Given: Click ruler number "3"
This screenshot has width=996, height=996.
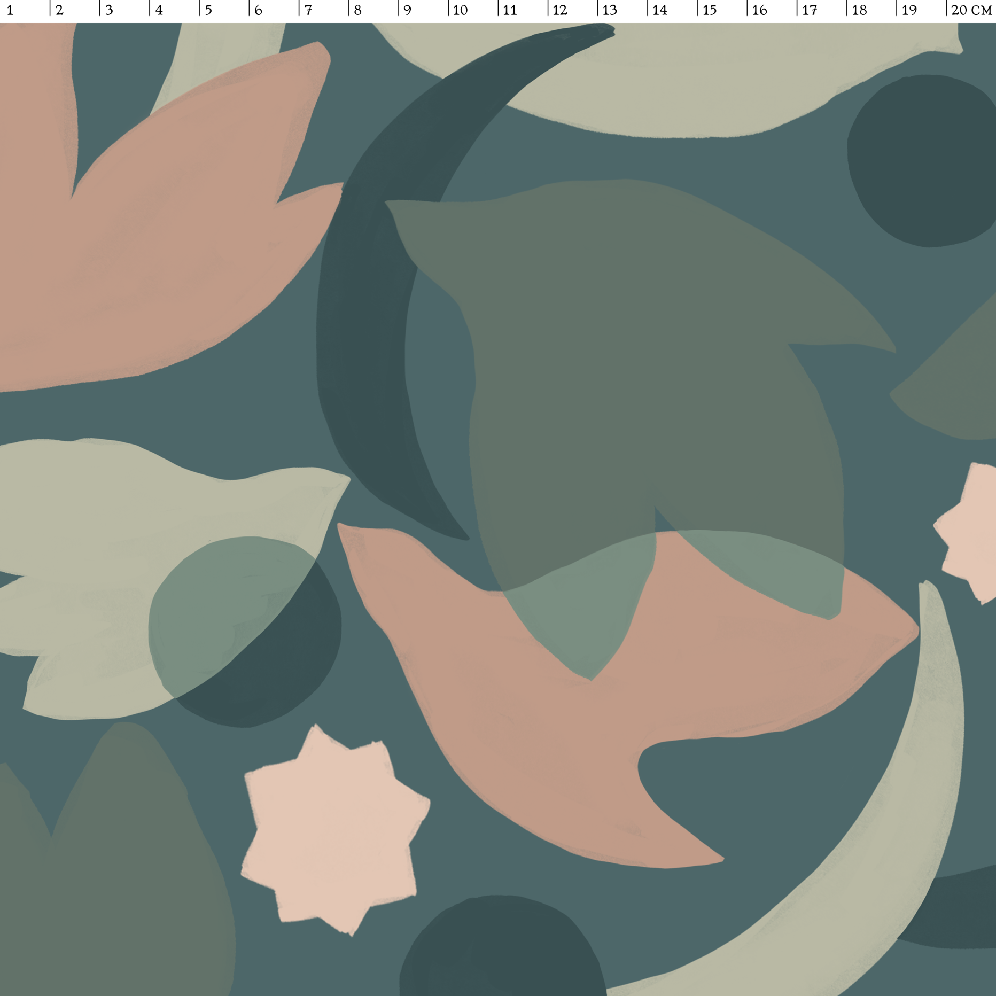Looking at the screenshot, I should pos(109,10).
